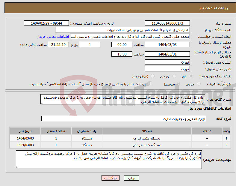Click the توضیحات خریدار text area
The image size is (236, 186).
click(x=109, y=160)
